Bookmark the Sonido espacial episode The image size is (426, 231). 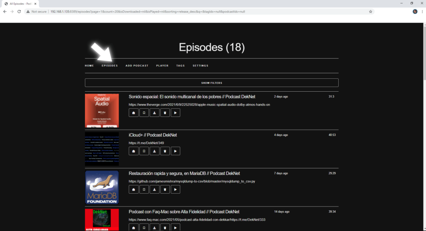tap(144, 113)
